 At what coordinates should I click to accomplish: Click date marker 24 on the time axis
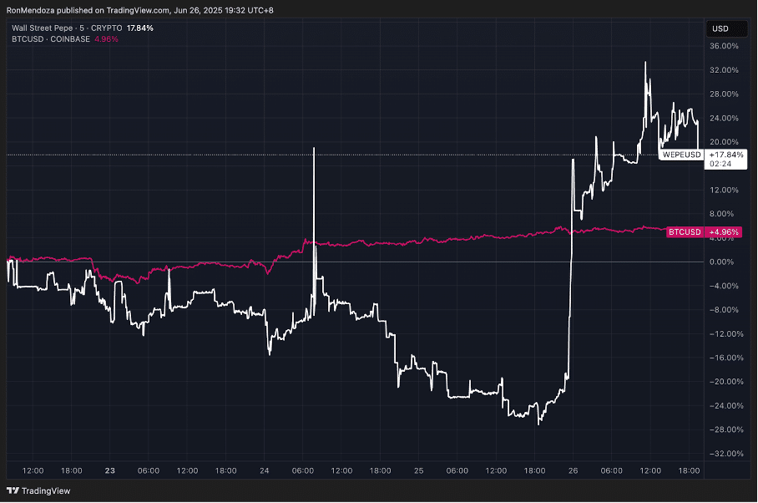coord(264,471)
